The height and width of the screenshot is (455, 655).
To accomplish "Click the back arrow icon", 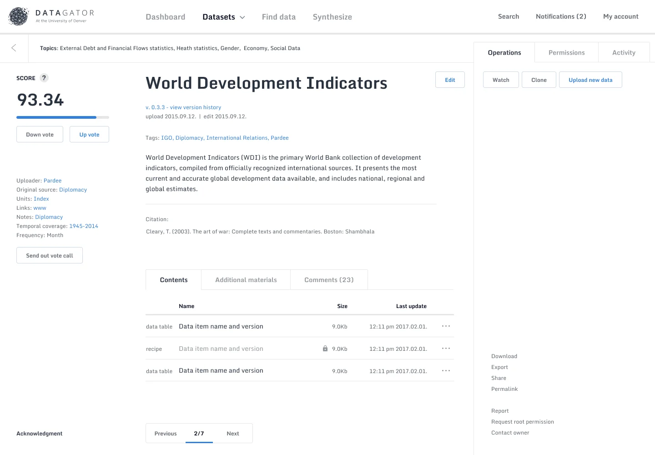I will [x=14, y=48].
